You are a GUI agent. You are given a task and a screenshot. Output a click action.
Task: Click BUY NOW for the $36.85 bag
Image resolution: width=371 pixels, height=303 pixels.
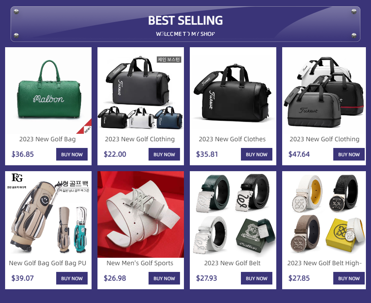72,154
